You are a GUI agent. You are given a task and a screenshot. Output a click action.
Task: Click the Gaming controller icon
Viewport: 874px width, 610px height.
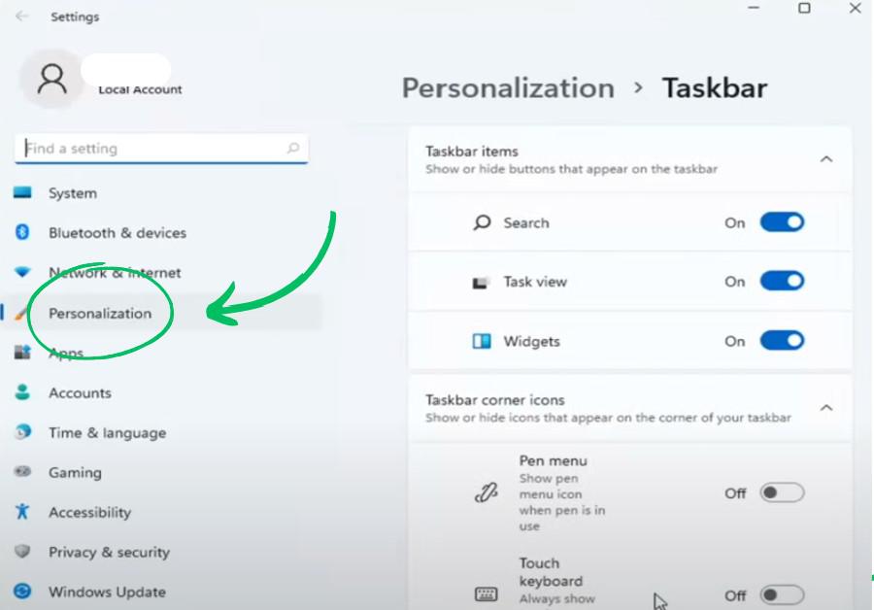click(22, 472)
